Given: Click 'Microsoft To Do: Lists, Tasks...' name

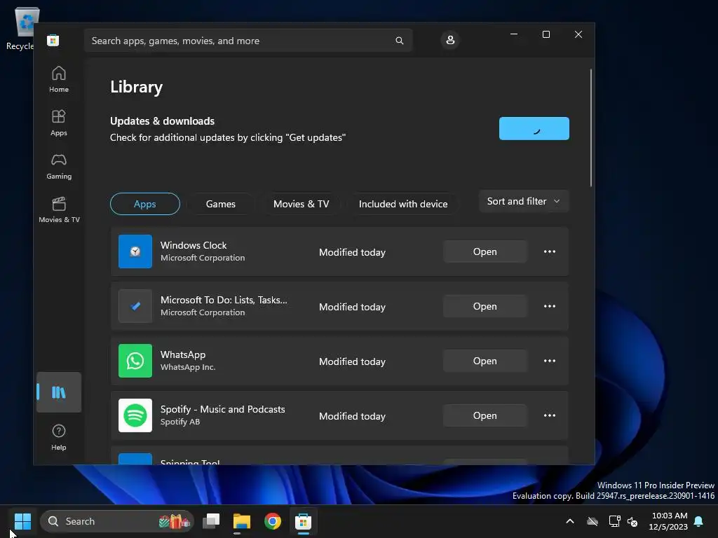Looking at the screenshot, I should click(x=224, y=300).
